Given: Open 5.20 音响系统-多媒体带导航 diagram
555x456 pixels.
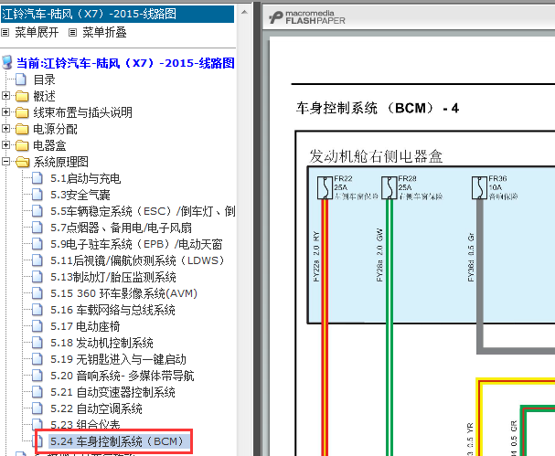Looking at the screenshot, I should [x=123, y=376].
